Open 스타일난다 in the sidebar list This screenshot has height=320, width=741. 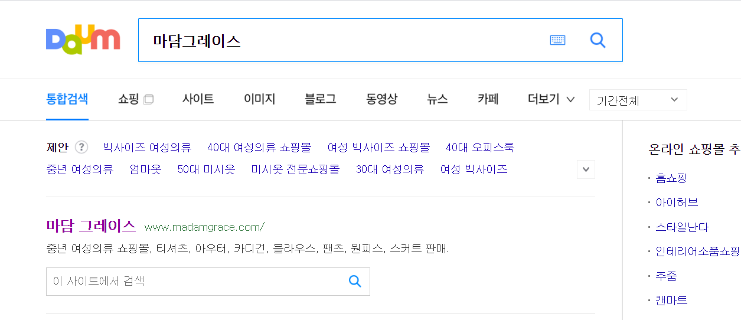682,227
